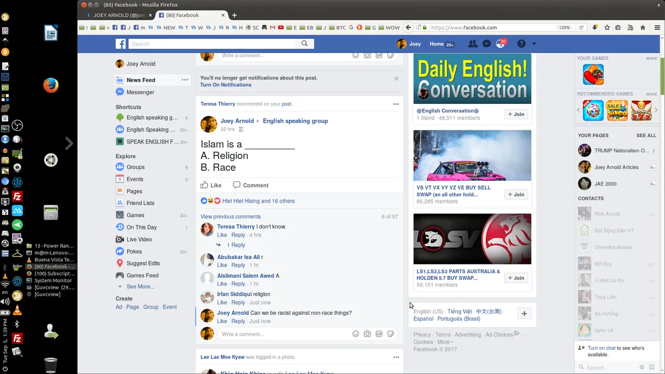665x374 pixels.
Task: Open News Feed in left sidebar
Action: point(141,80)
